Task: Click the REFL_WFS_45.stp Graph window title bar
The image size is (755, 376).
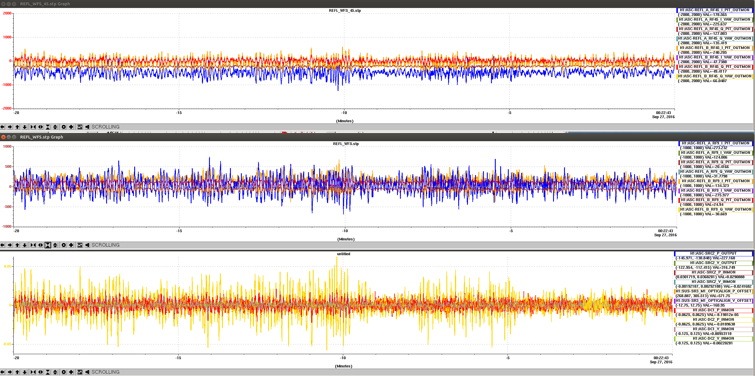Action: click(377, 4)
